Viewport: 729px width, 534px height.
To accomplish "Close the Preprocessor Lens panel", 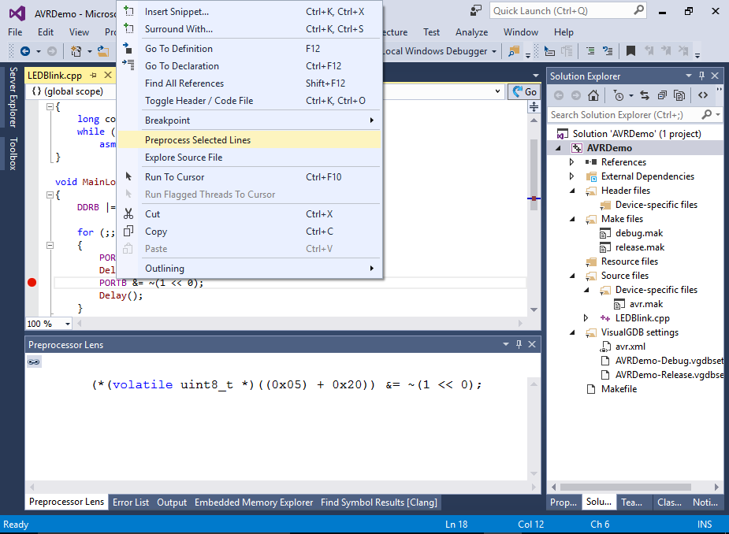I will pyautogui.click(x=532, y=344).
